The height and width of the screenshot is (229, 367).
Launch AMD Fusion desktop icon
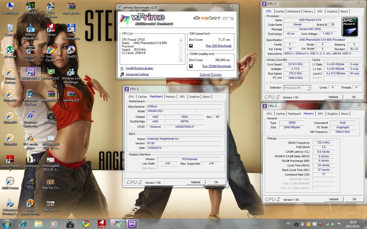coord(10,183)
